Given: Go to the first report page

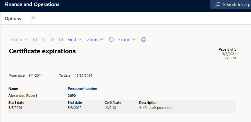Looking at the screenshot, I should coord(35,39).
